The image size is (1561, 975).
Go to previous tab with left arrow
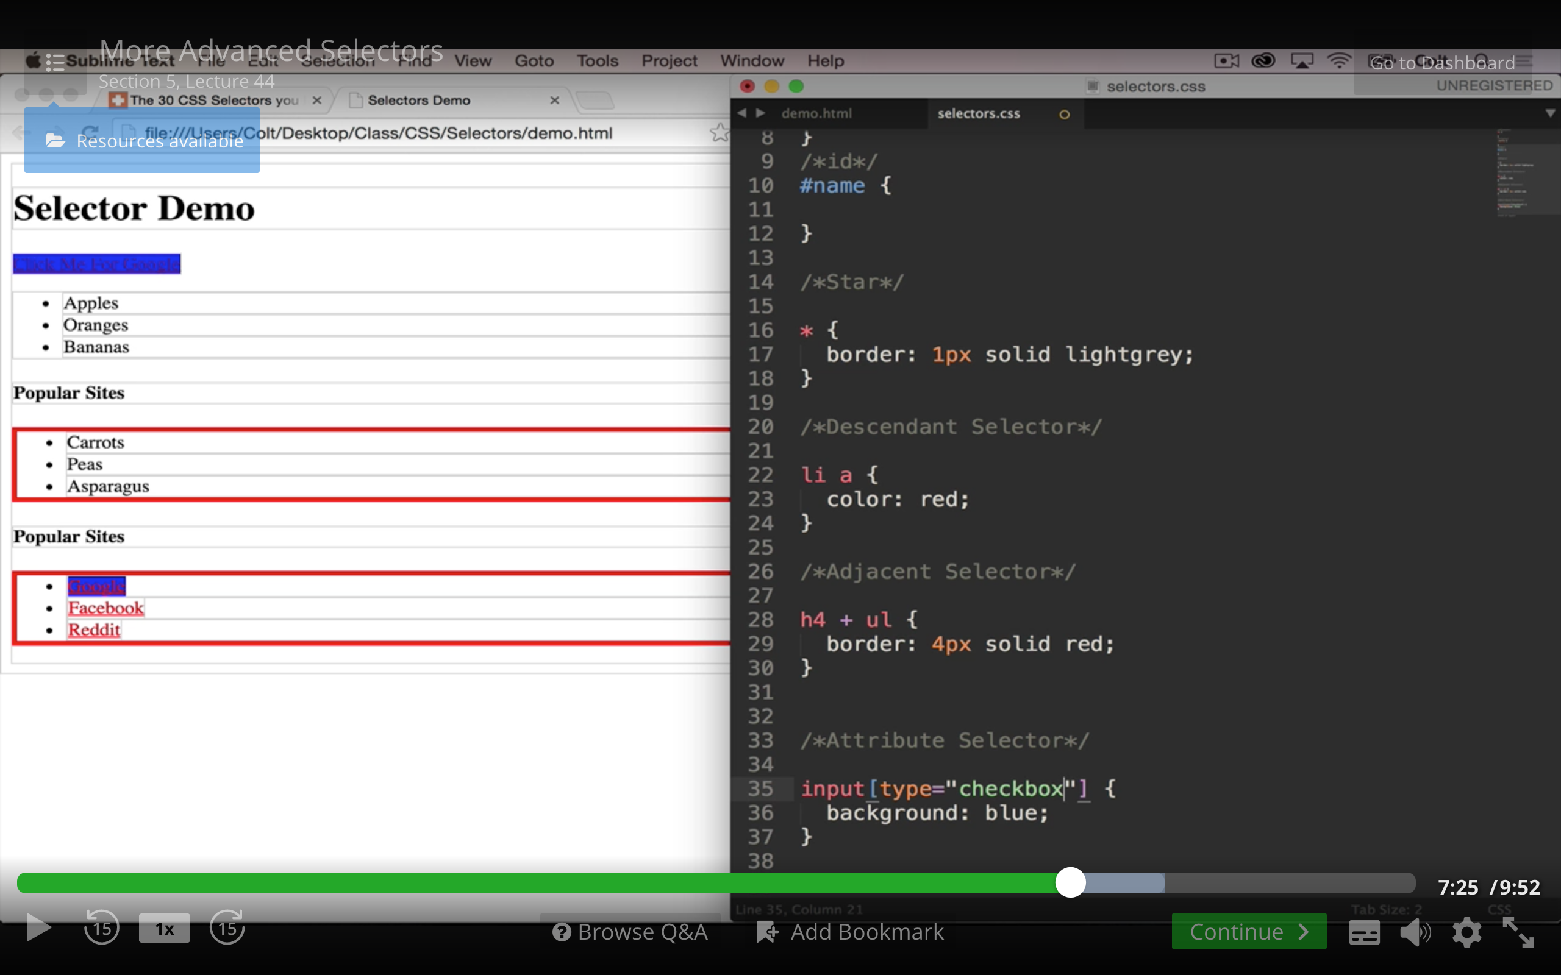tap(742, 113)
